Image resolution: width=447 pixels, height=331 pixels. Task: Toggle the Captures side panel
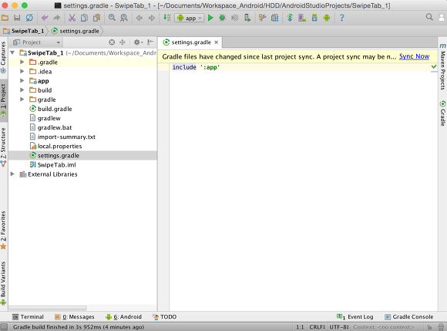pos(3,57)
